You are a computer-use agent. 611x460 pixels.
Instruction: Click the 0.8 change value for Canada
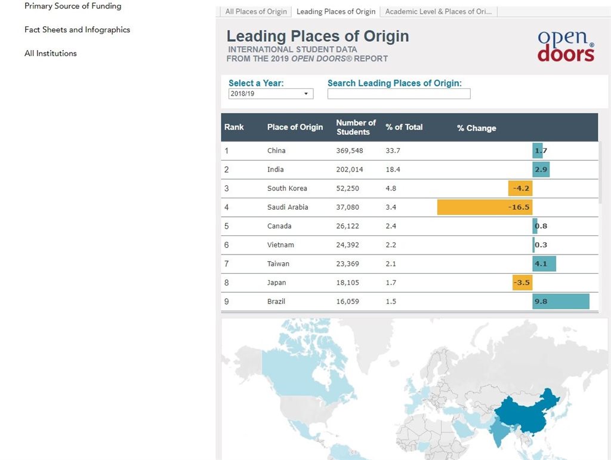[x=541, y=226]
